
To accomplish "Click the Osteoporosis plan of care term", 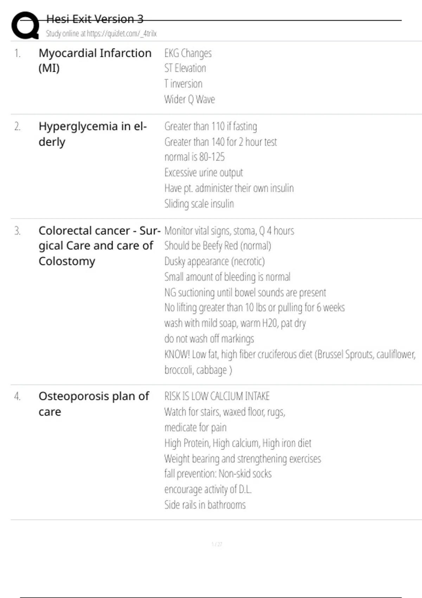I will (x=94, y=404).
